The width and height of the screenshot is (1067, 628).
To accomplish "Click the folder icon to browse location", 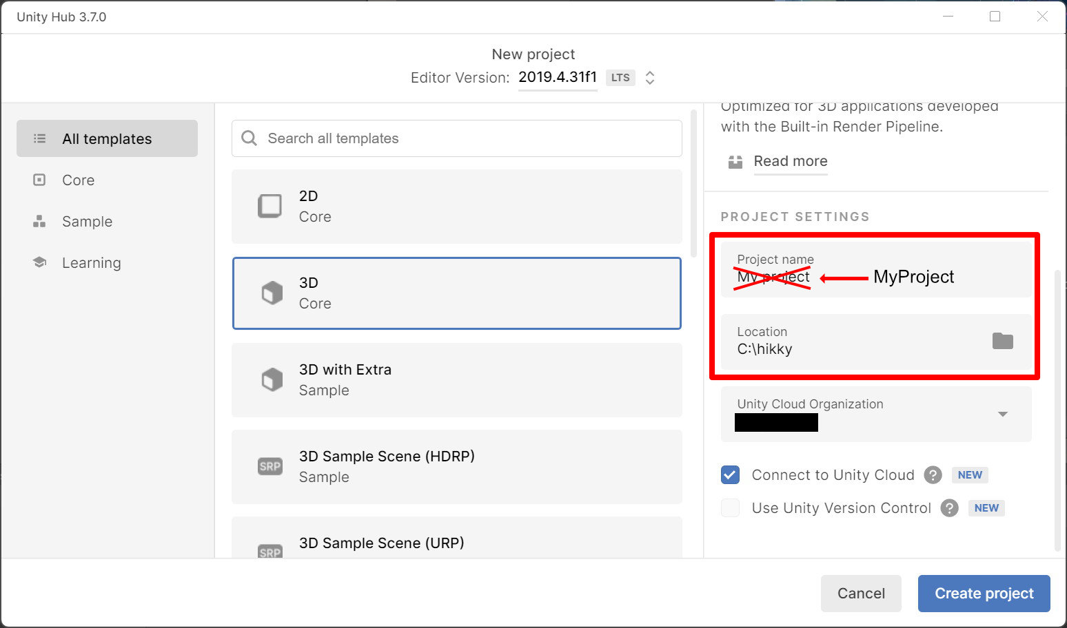I will click(1002, 341).
